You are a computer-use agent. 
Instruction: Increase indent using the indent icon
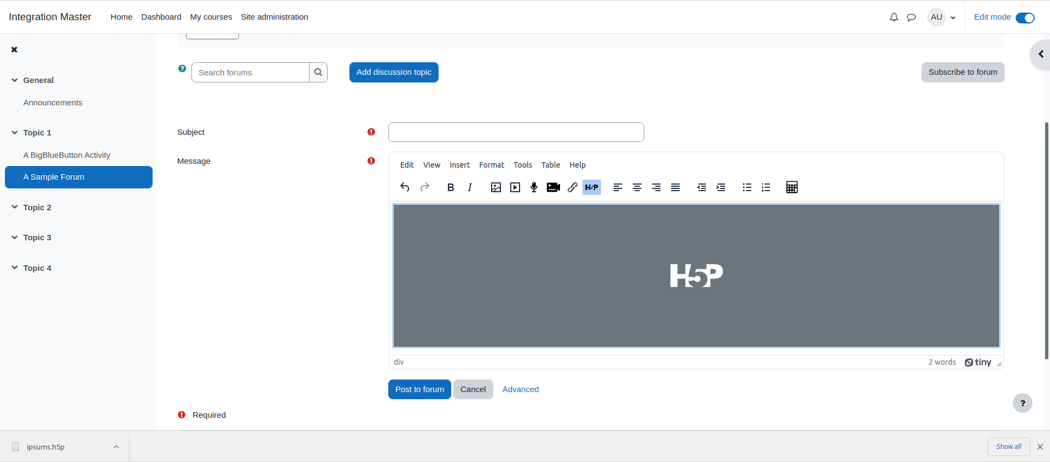click(721, 187)
